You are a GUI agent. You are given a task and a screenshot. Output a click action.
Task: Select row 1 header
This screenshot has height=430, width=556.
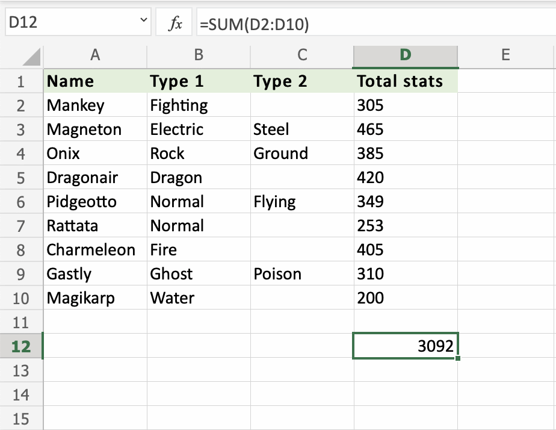(x=21, y=81)
